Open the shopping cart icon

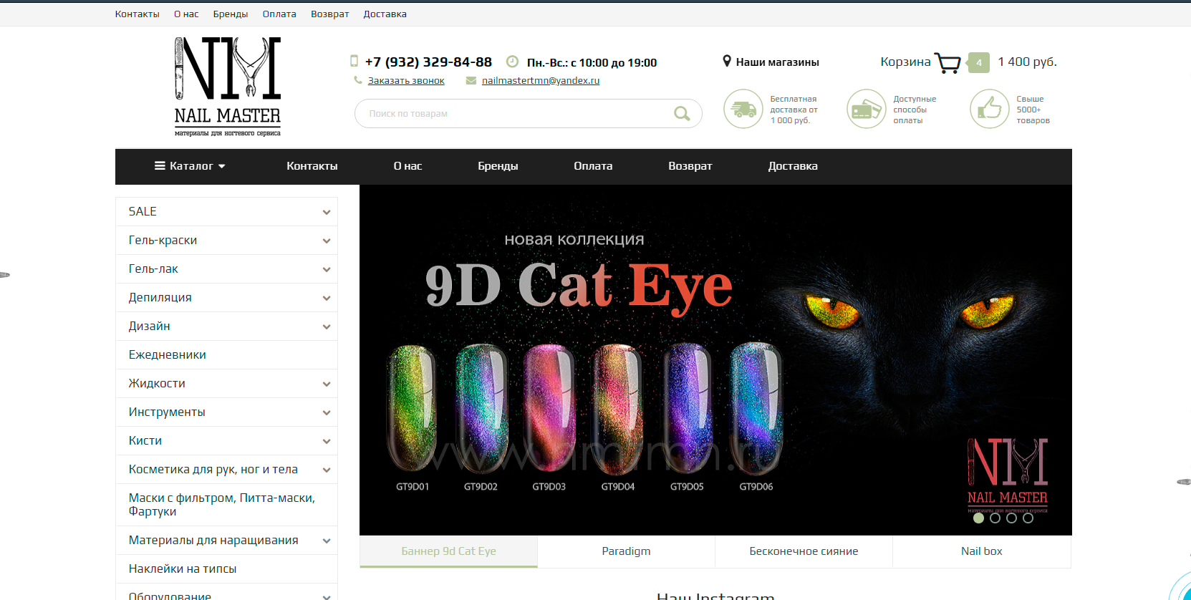point(948,63)
